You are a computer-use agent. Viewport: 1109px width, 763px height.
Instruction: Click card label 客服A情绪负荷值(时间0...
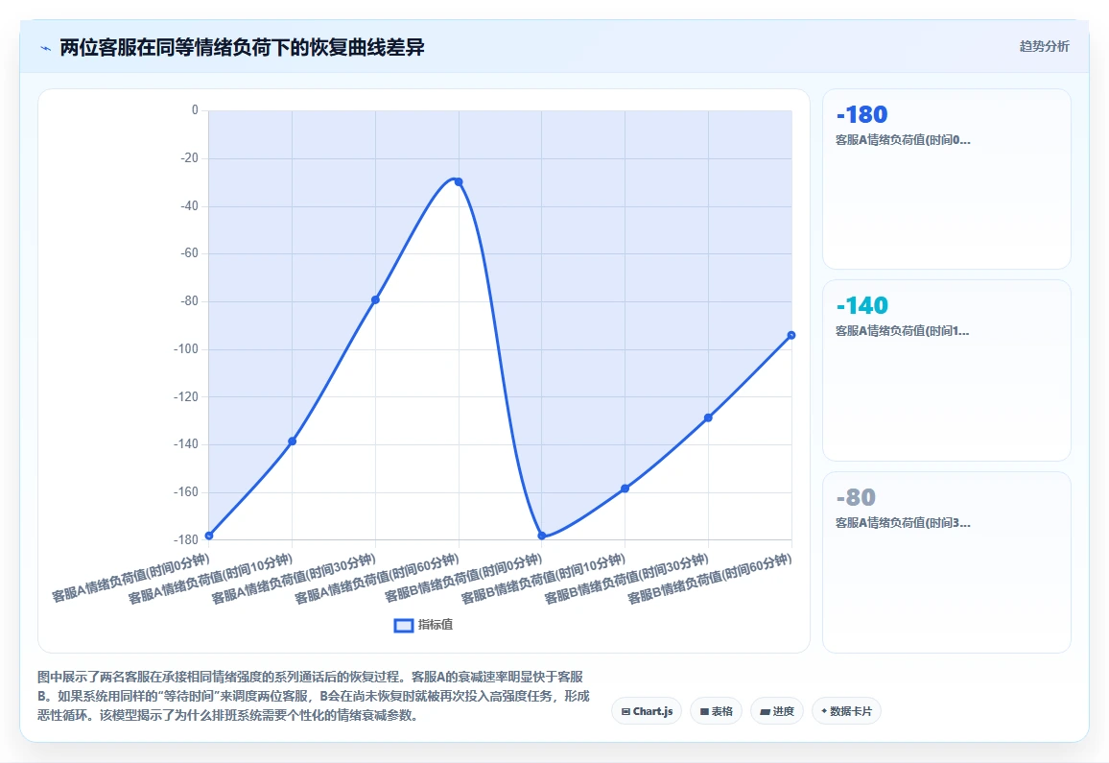(x=903, y=140)
